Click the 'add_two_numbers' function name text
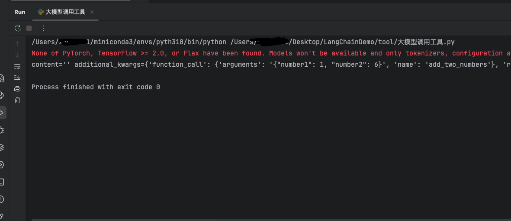The image size is (511, 221). pyautogui.click(x=458, y=64)
